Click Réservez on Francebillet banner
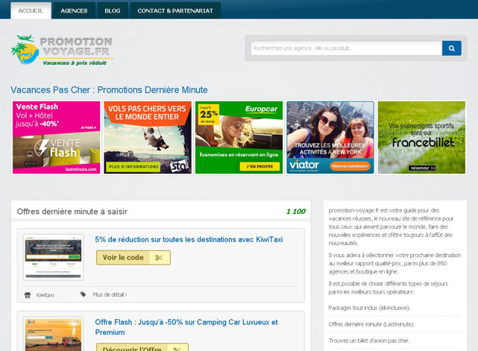 (x=422, y=168)
